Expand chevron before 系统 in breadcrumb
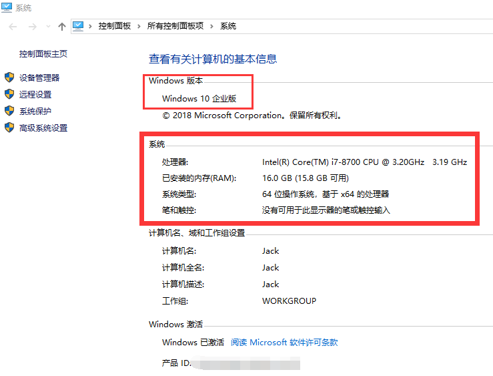The height and width of the screenshot is (376, 493). pos(211,27)
